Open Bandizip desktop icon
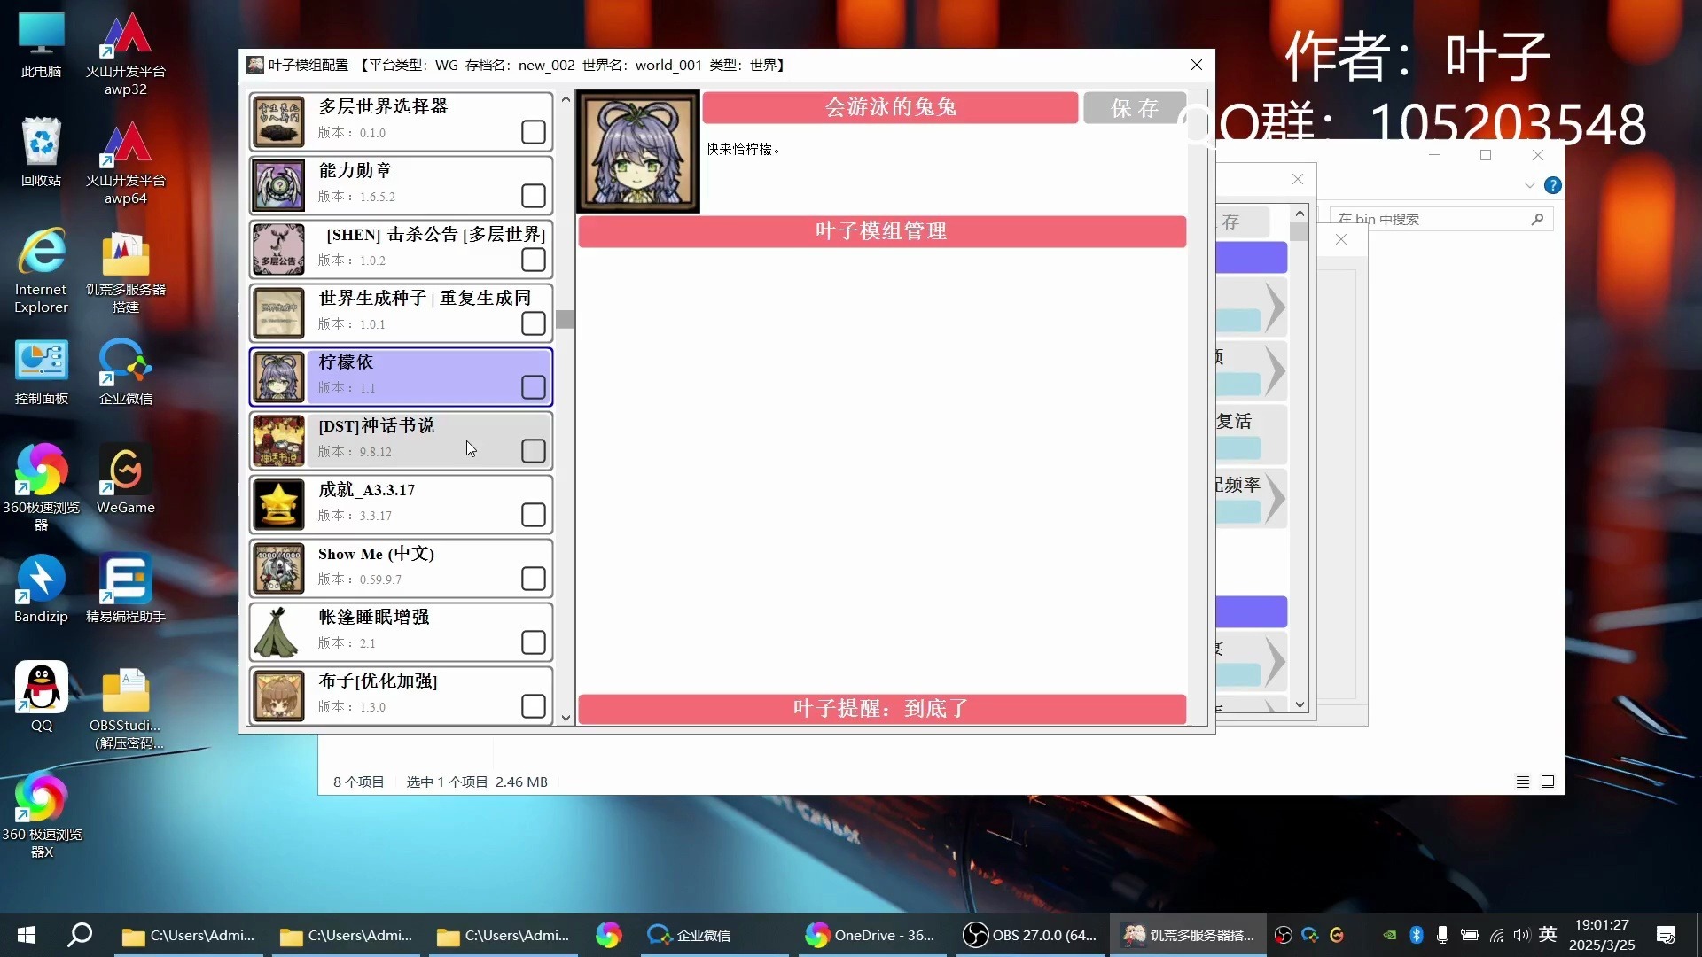Viewport: 1702px width, 957px height. [x=41, y=589]
